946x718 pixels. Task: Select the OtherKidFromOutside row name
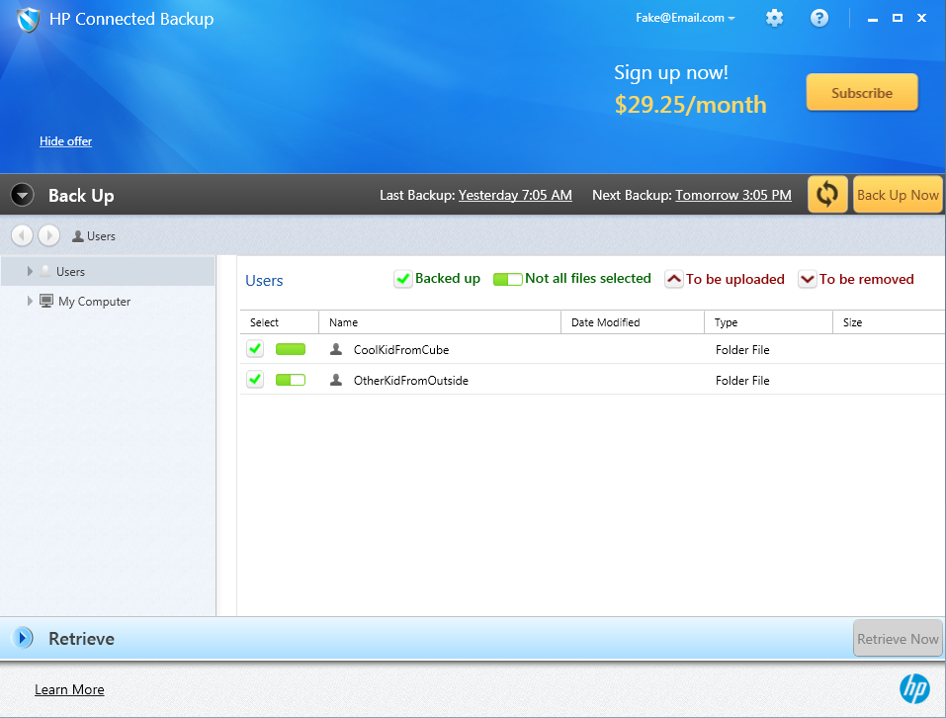click(x=411, y=381)
